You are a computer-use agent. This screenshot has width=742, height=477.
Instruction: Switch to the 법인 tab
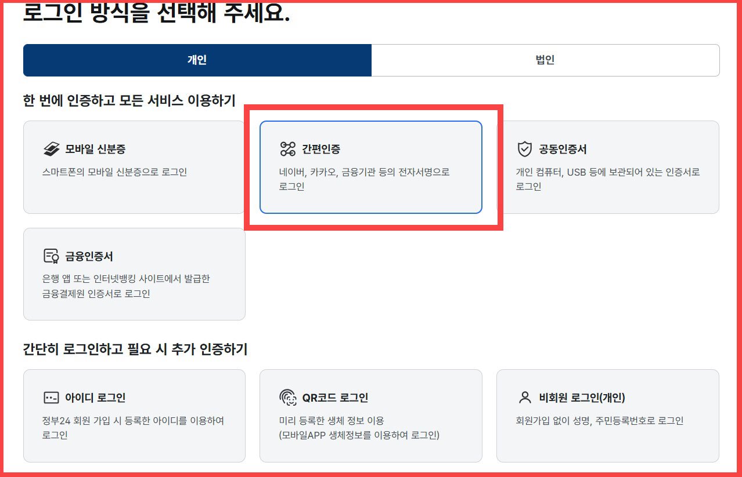pyautogui.click(x=546, y=60)
